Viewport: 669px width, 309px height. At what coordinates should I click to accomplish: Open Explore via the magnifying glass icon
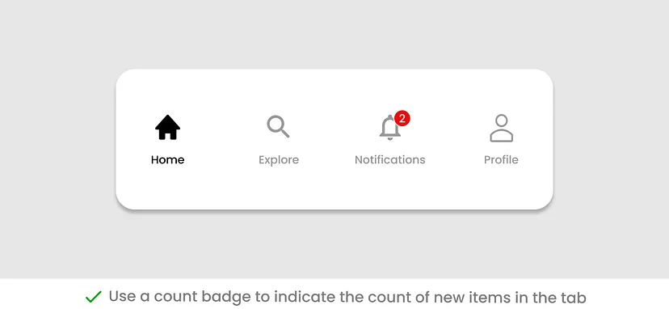278,126
